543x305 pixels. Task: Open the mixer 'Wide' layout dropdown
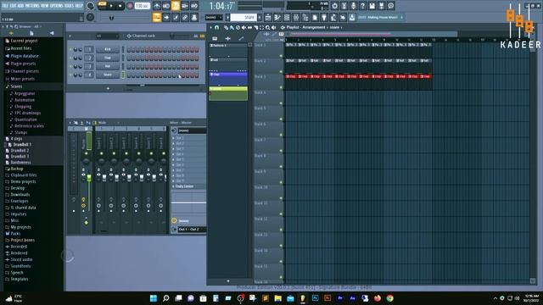click(x=109, y=123)
